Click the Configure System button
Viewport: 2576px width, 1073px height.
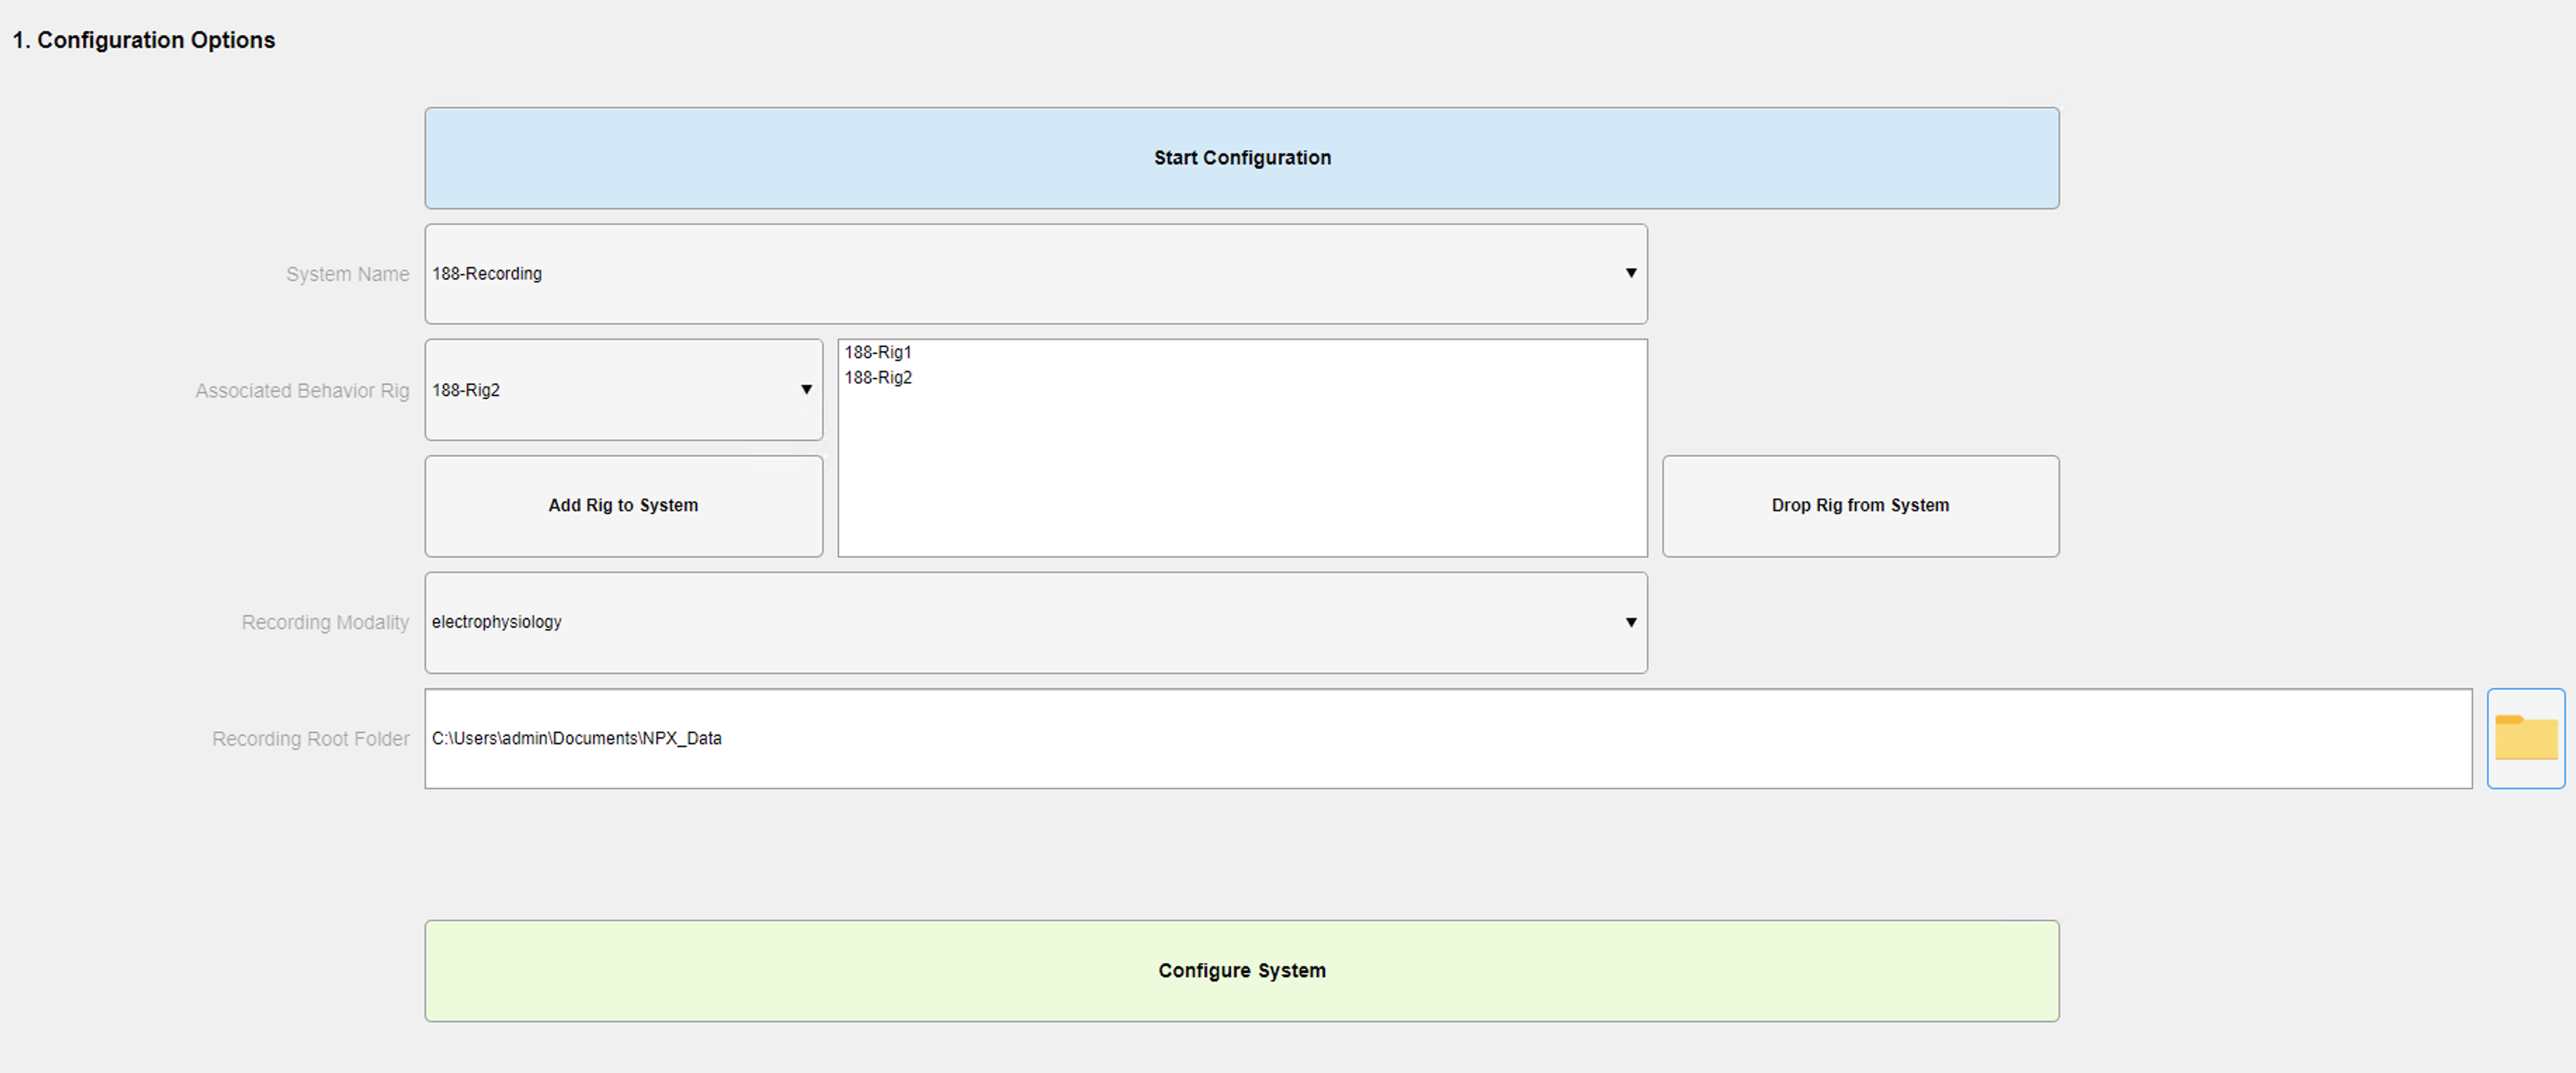(x=1241, y=971)
